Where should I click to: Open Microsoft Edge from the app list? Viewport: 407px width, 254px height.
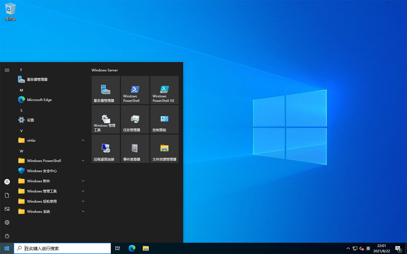[39, 100]
